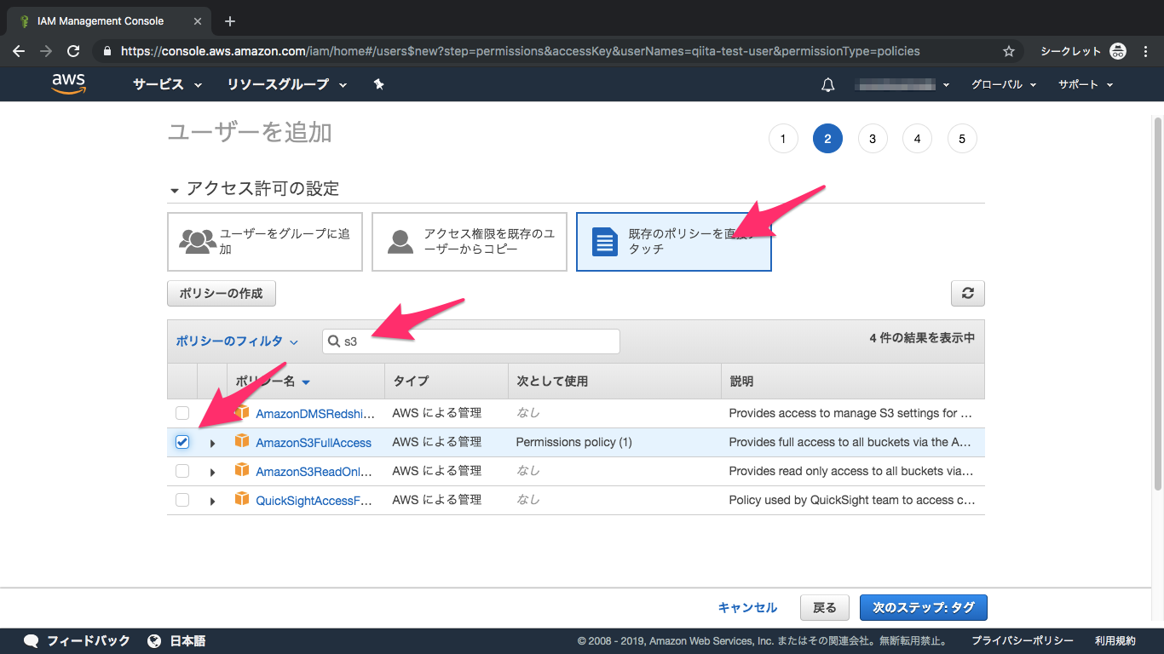This screenshot has width=1164, height=654.
Task: Select the ユーザーをグループに追加 option
Action: (265, 242)
